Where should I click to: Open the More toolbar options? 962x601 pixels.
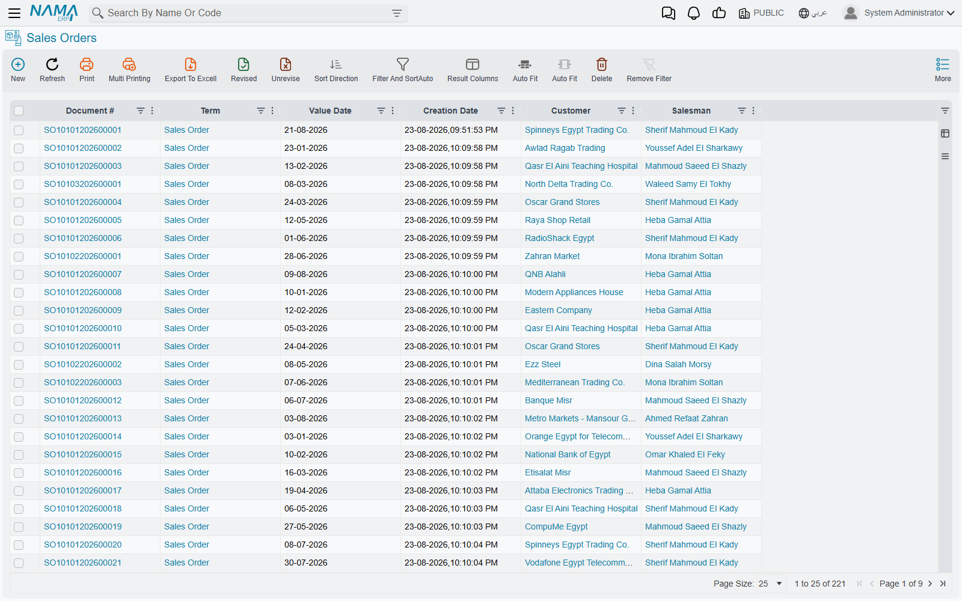coord(943,70)
